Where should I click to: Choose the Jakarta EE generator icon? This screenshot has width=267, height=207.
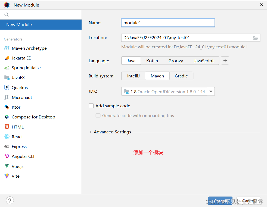[7, 58]
